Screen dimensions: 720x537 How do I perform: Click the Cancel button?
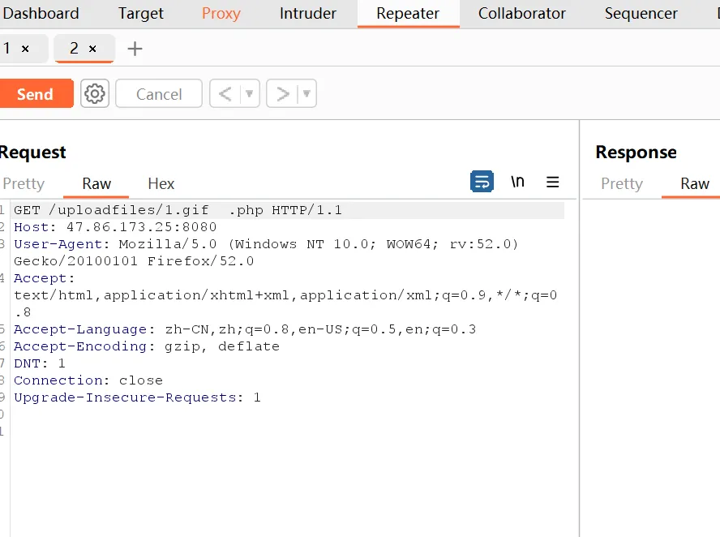(x=159, y=94)
